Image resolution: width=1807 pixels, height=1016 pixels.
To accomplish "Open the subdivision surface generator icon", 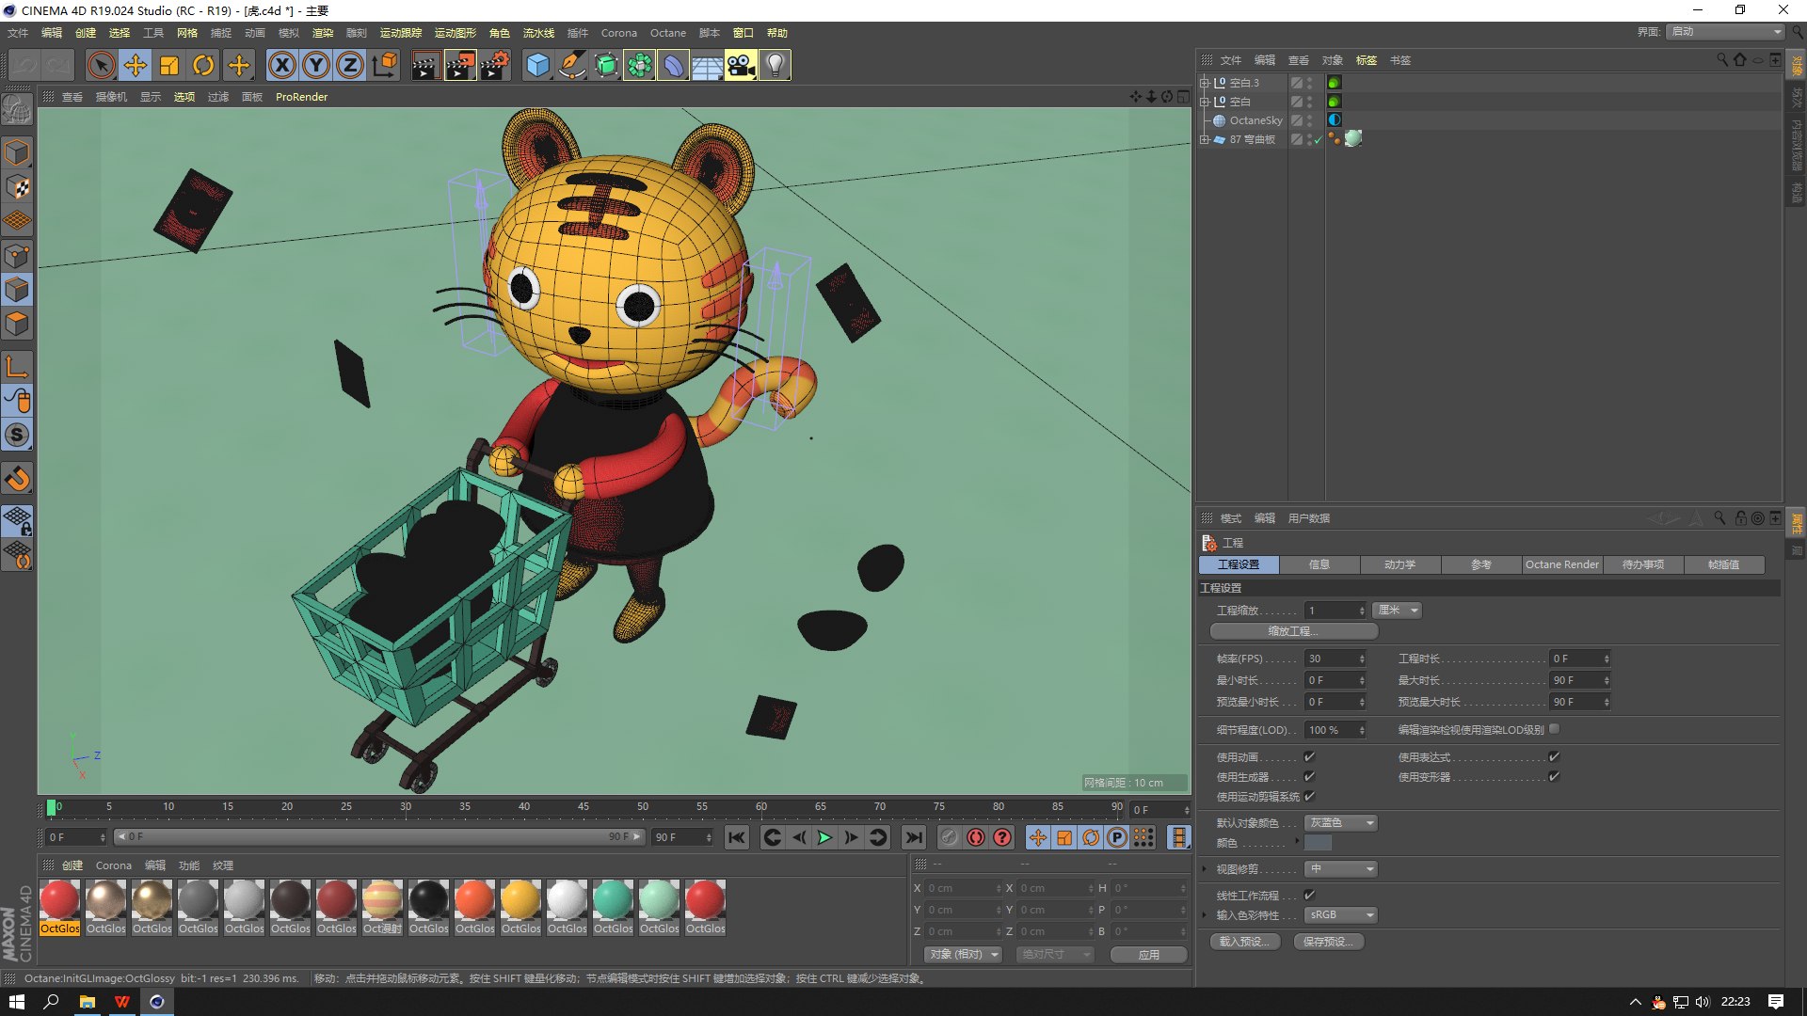I will coord(606,65).
